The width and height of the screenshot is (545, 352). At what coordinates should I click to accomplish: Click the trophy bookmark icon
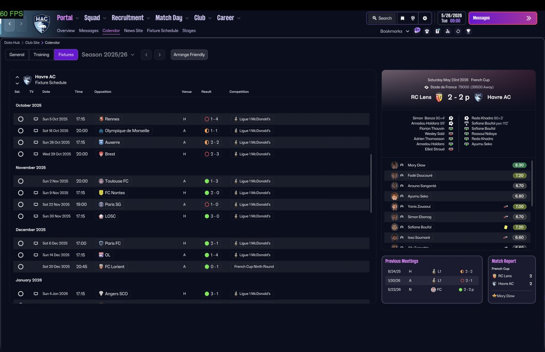pos(468,31)
